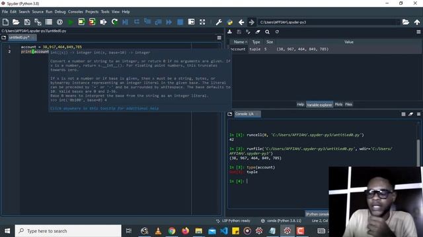Open the Projects menu

pos(92,12)
